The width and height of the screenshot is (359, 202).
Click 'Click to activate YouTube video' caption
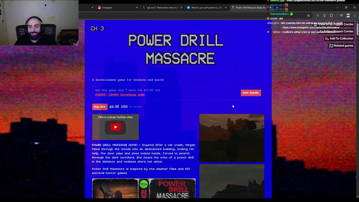click(x=115, y=117)
